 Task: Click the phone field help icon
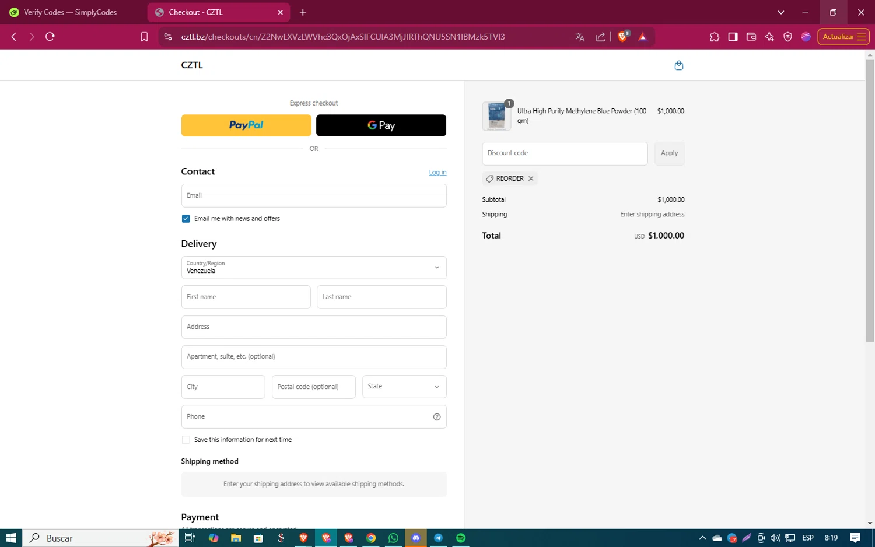[437, 417]
